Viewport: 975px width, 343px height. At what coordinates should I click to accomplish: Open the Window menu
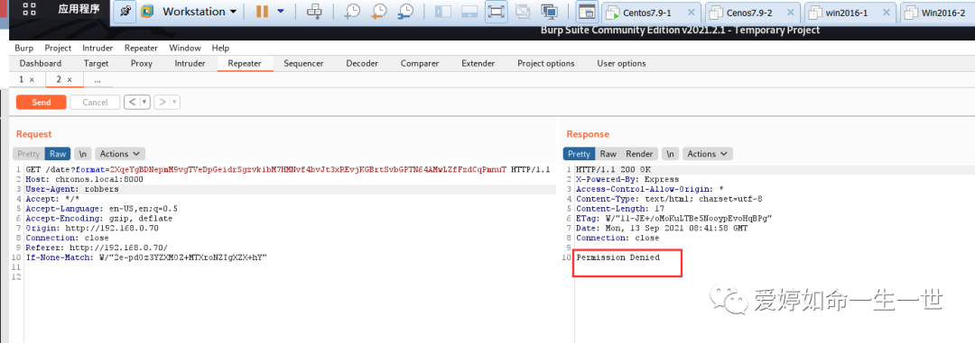[x=185, y=48]
